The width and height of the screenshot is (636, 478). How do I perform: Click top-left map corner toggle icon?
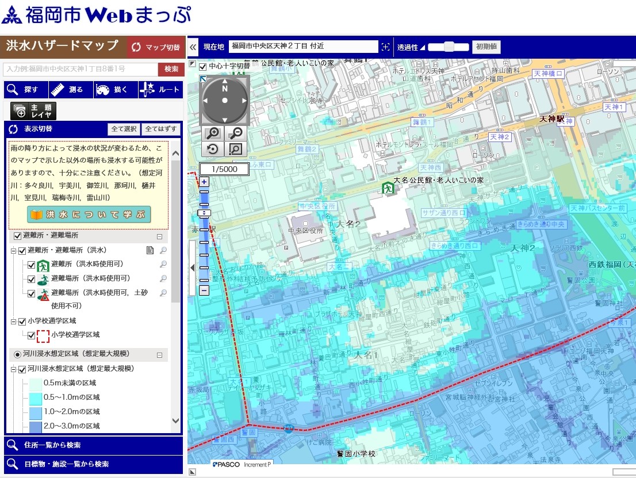click(192, 63)
